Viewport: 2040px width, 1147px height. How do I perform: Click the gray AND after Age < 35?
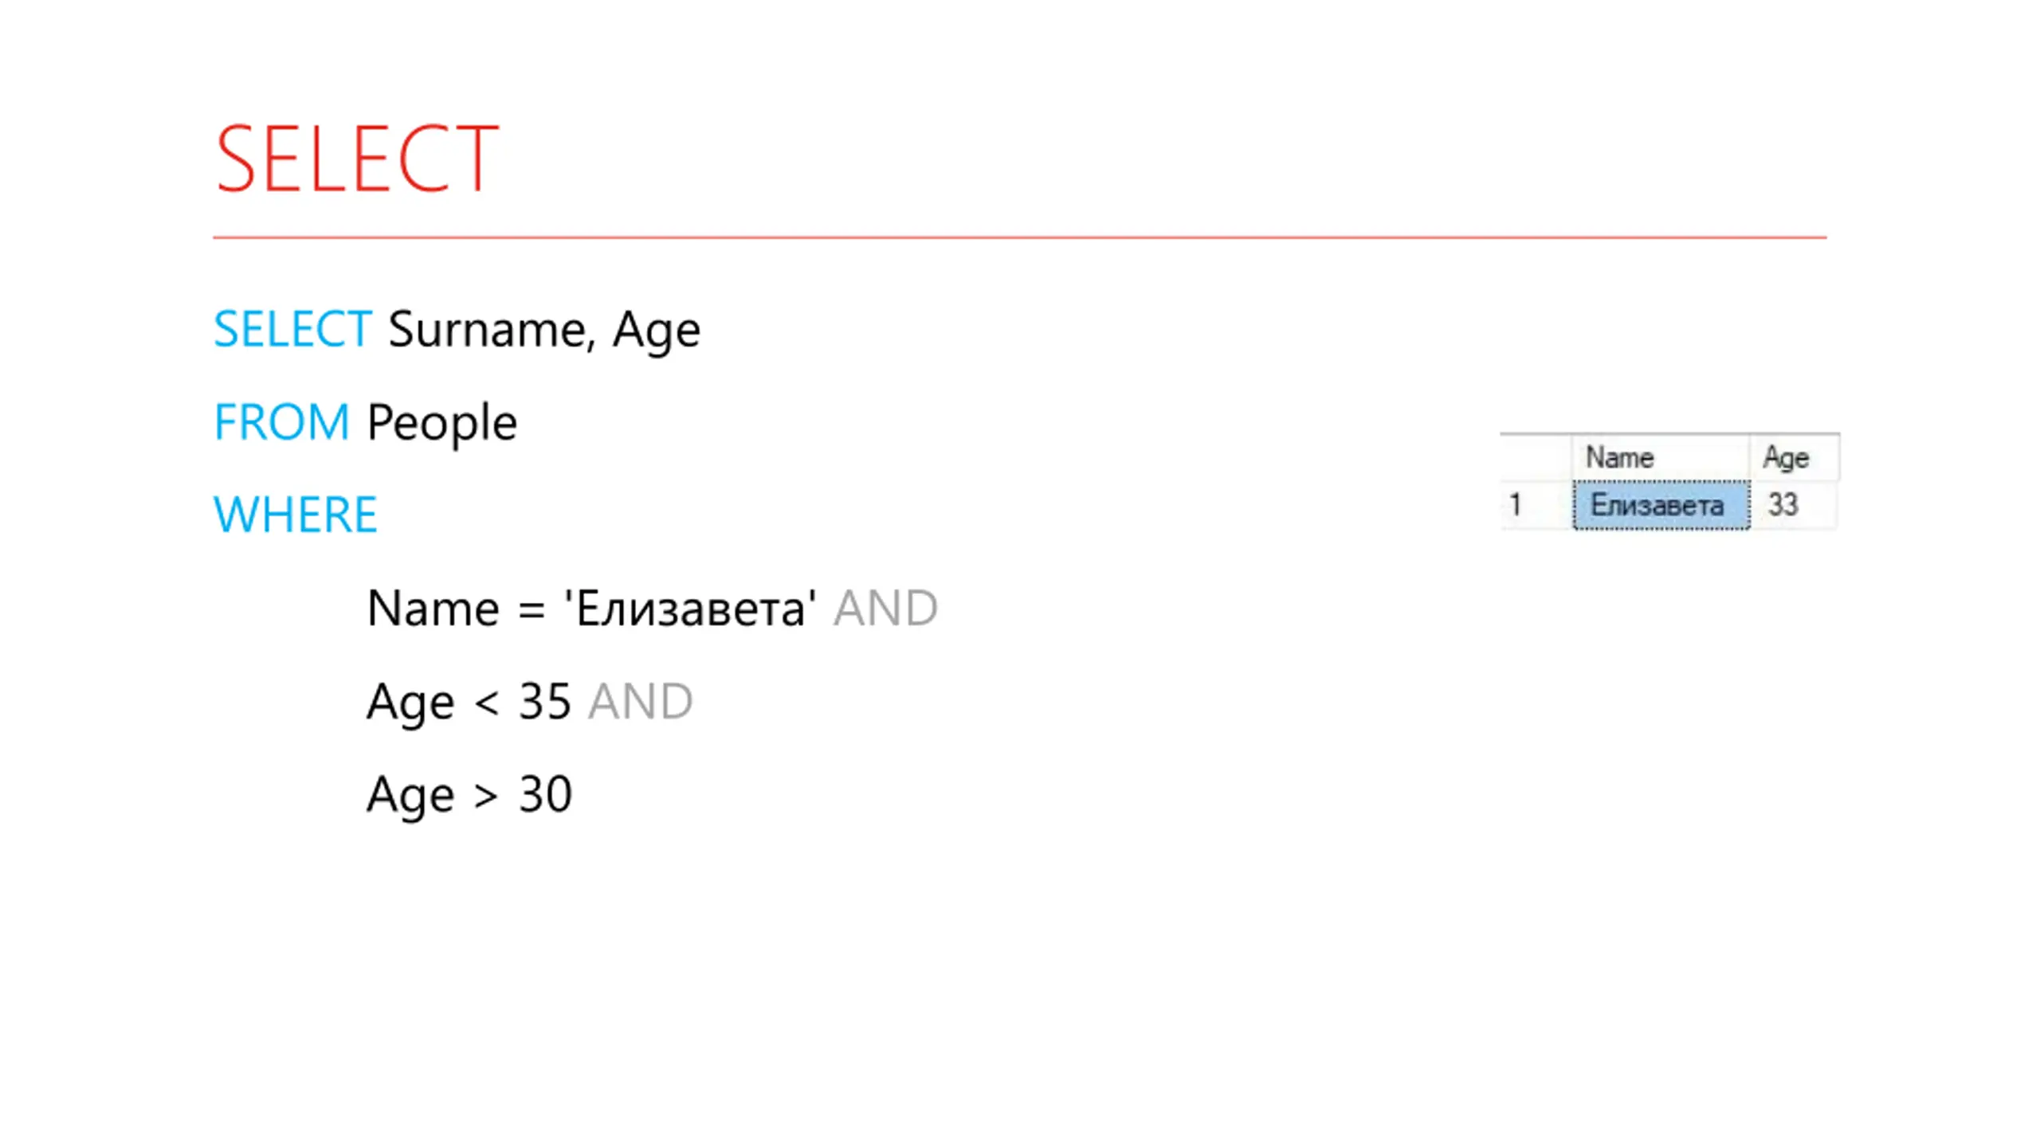coord(640,701)
